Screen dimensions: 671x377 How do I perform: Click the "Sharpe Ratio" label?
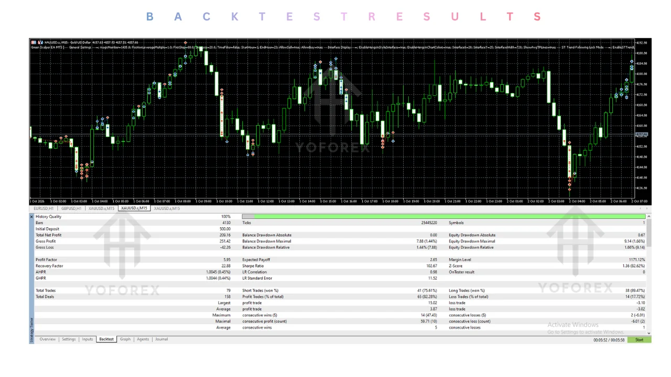point(253,266)
